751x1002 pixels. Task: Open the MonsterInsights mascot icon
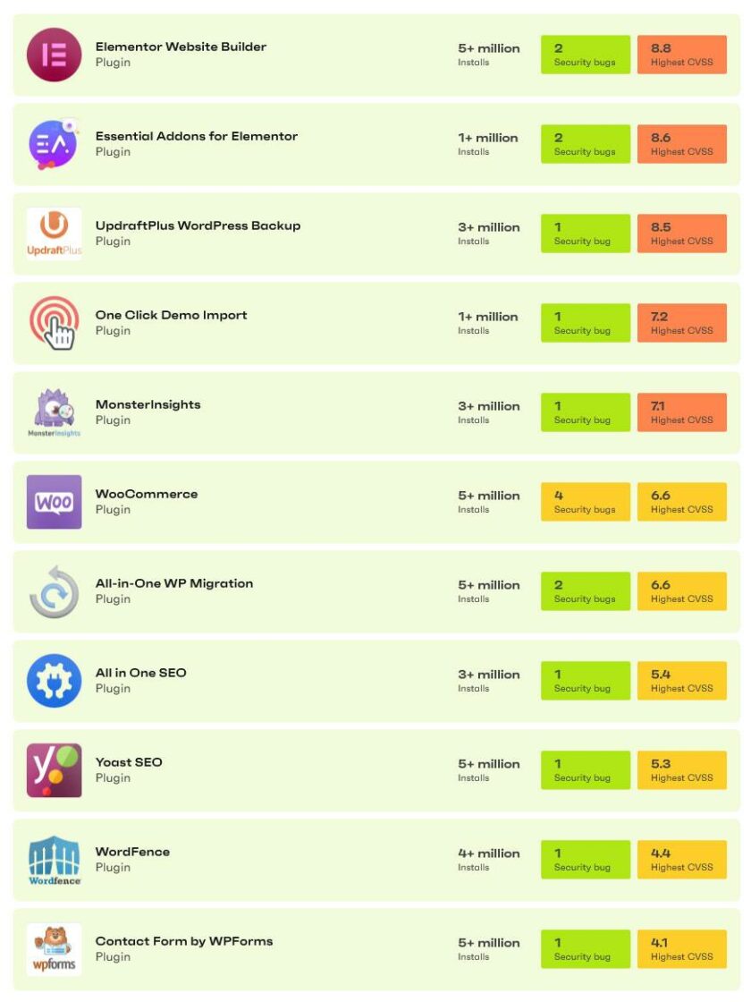point(54,412)
